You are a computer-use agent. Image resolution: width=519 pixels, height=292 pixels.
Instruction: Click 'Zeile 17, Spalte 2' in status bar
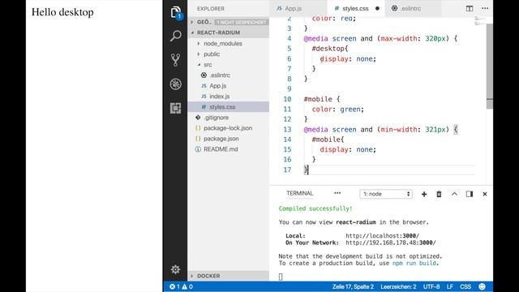click(x=353, y=286)
